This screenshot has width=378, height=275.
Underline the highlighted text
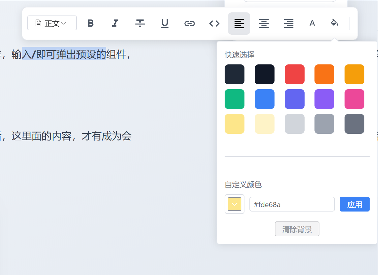point(165,23)
